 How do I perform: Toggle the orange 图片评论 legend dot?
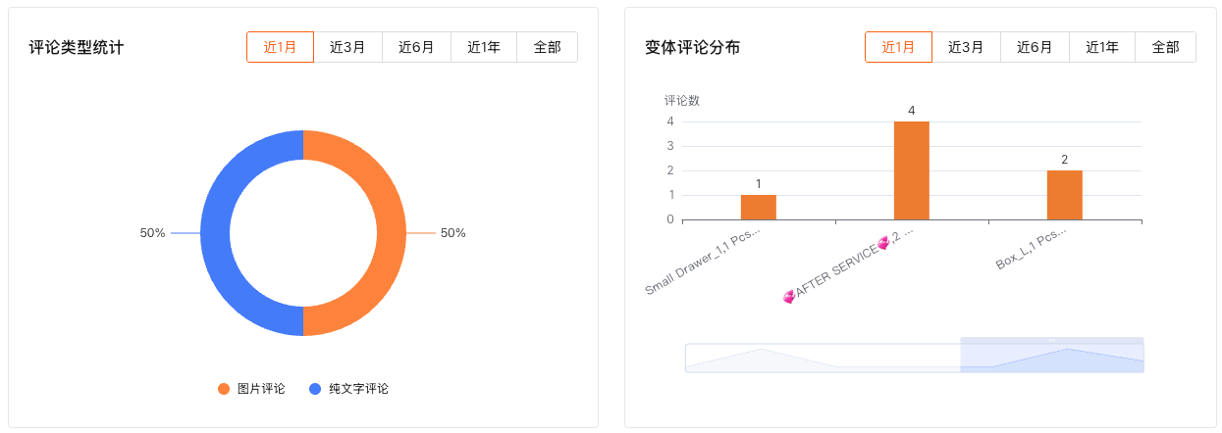[x=224, y=389]
